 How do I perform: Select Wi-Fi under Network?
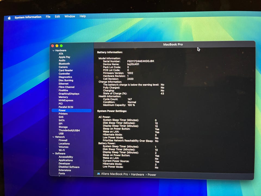click(x=62, y=150)
